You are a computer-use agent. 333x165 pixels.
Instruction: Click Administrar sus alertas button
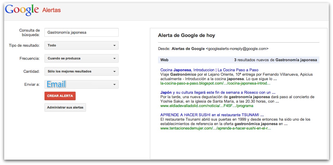tap(65, 107)
